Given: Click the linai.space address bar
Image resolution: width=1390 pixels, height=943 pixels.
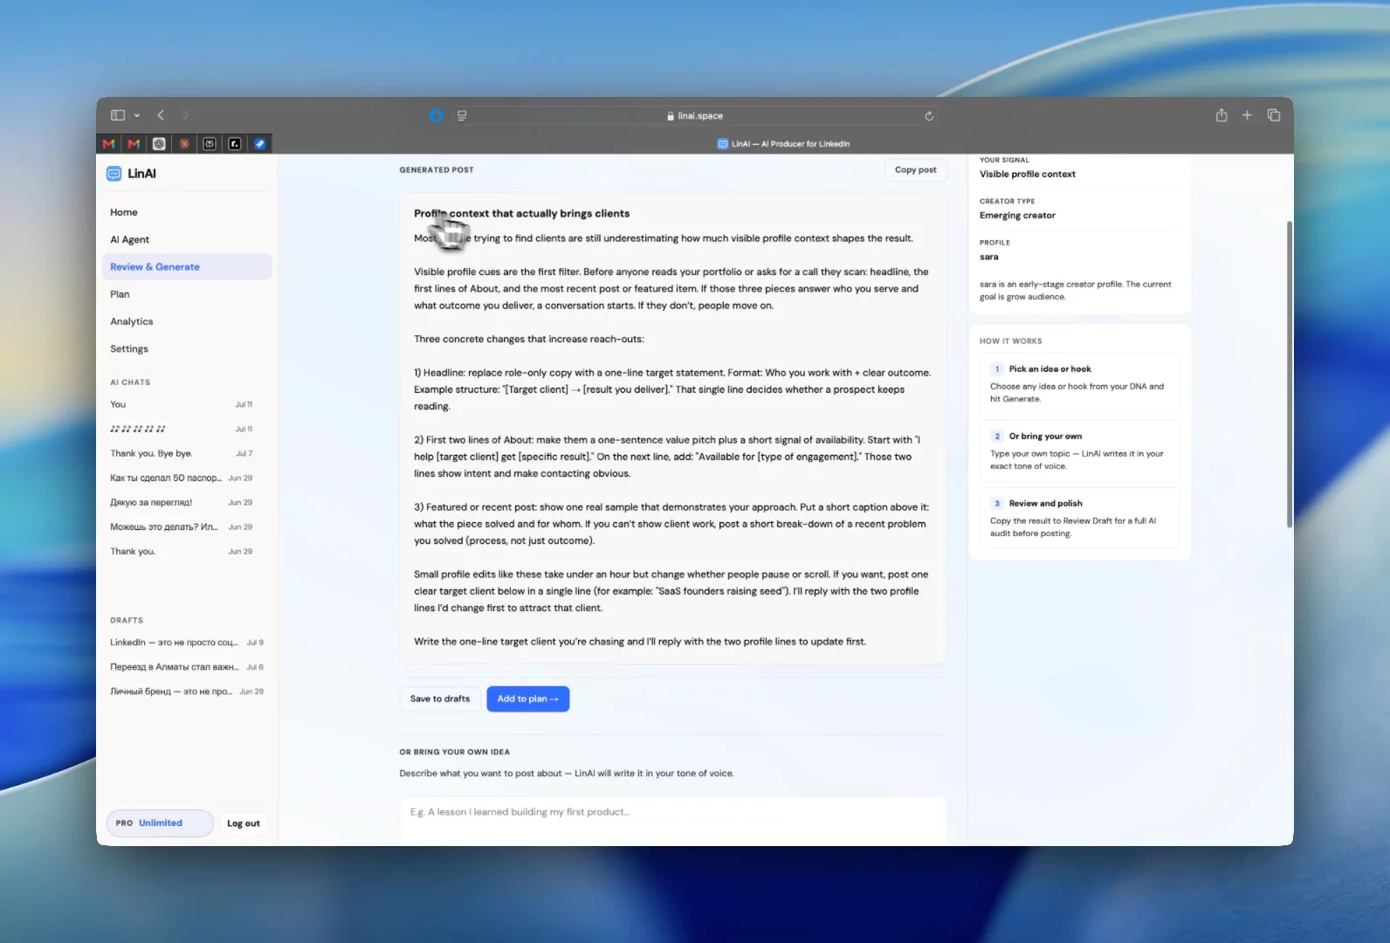Looking at the screenshot, I should 695,115.
